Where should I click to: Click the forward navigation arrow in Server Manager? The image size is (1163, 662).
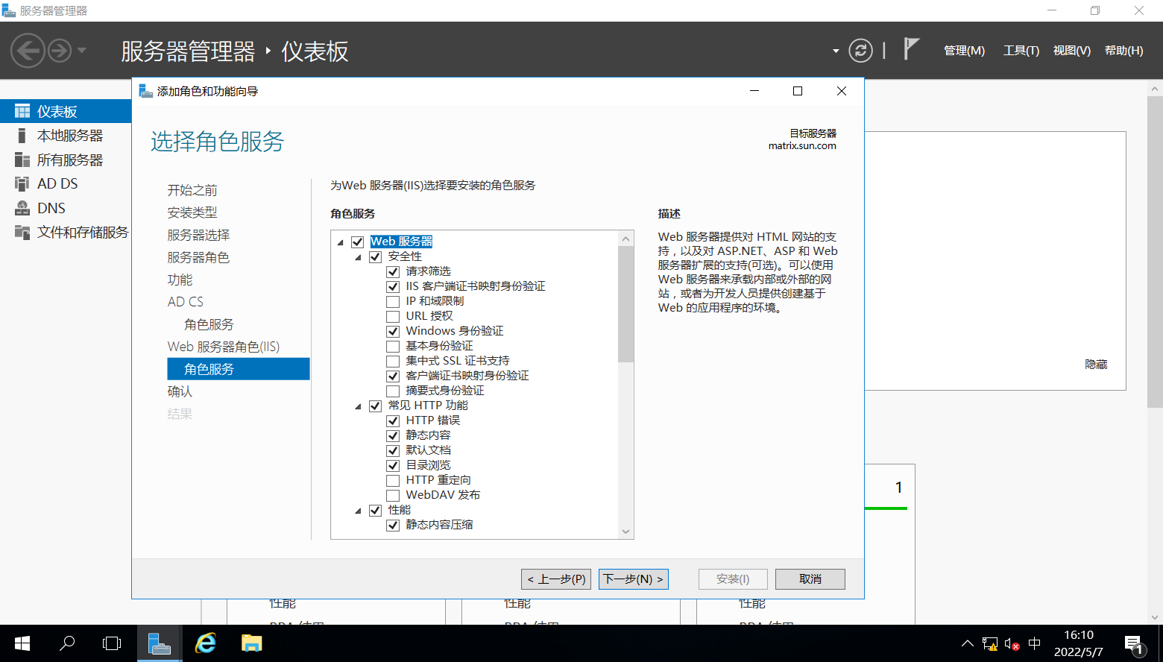click(60, 51)
